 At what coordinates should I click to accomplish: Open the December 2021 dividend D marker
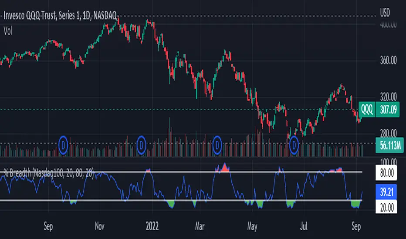(141, 145)
